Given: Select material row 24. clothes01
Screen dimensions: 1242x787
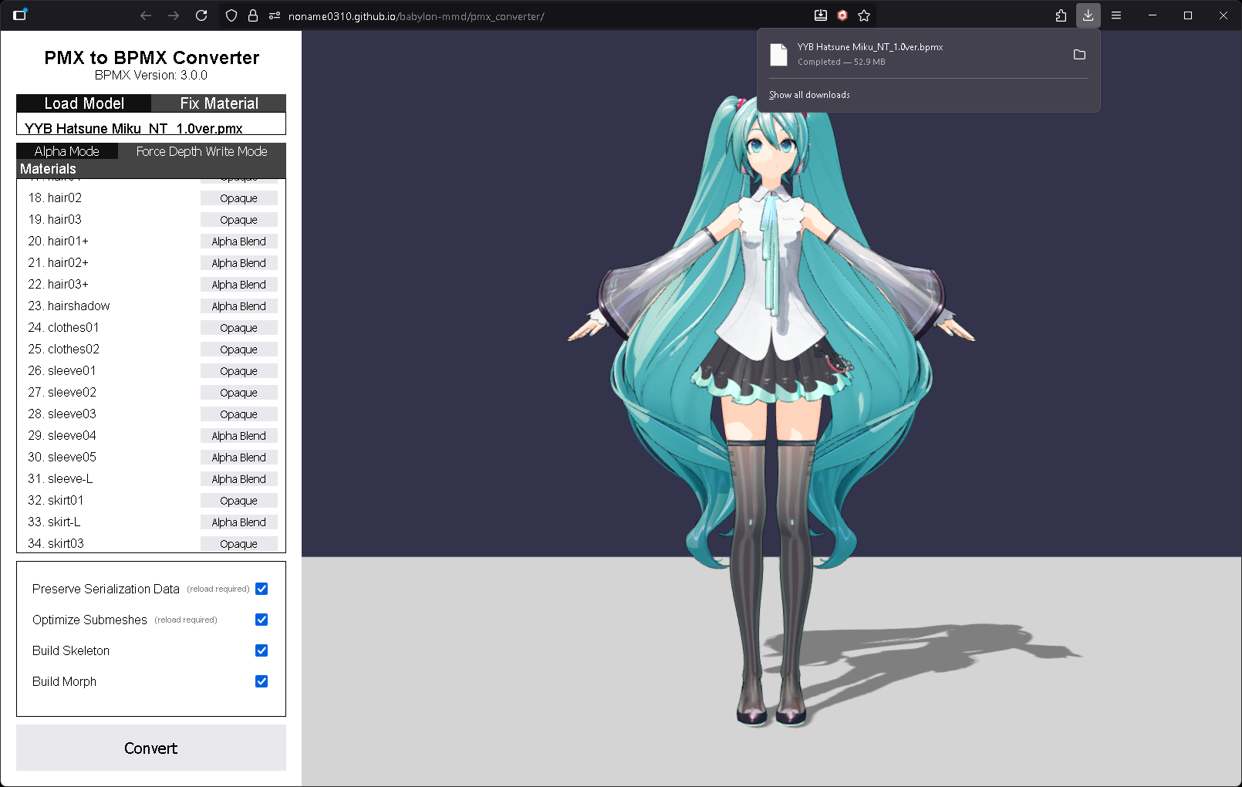Looking at the screenshot, I should click(151, 328).
